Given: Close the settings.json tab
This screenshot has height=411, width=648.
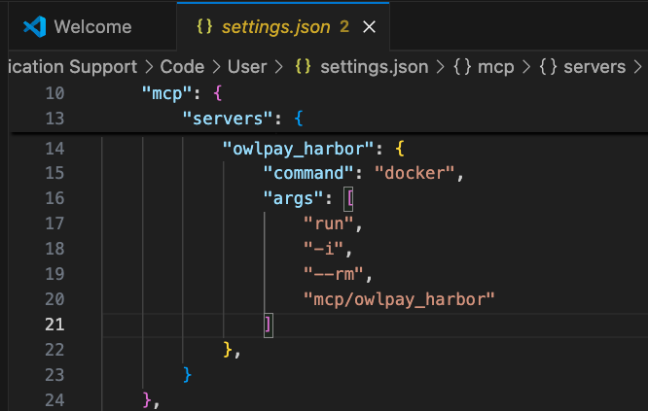Looking at the screenshot, I should click(369, 27).
